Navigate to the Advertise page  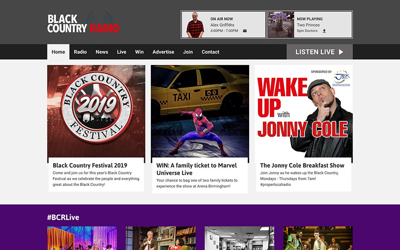click(x=163, y=52)
